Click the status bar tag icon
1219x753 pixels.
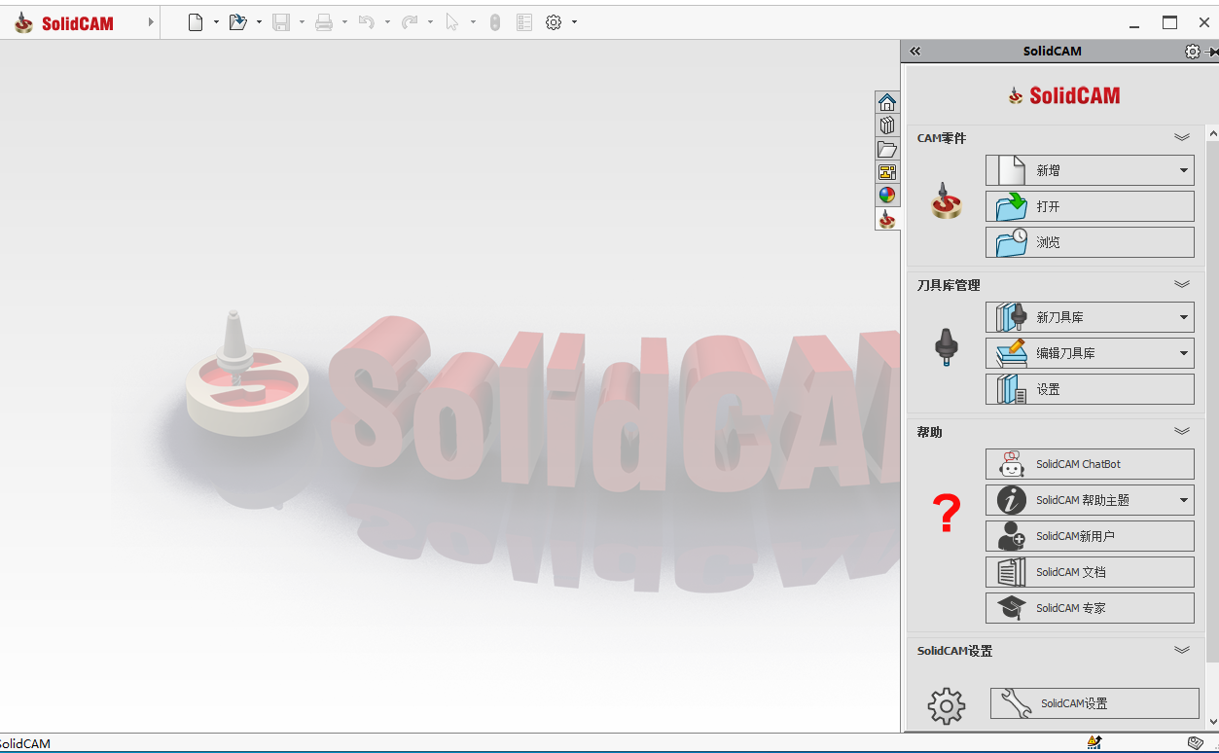(1196, 743)
